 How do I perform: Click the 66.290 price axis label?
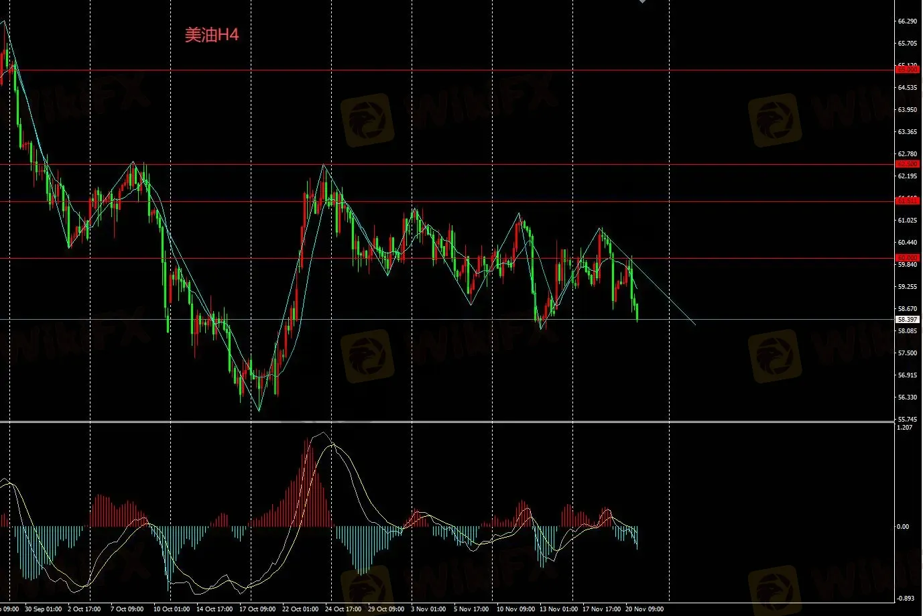907,21
